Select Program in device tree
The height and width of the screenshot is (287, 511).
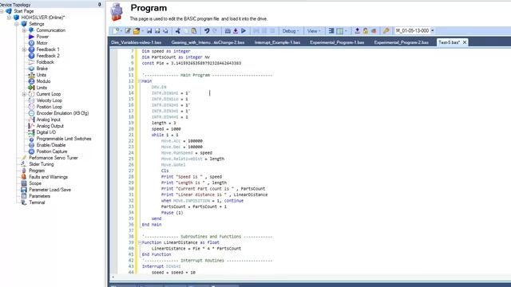pos(37,171)
